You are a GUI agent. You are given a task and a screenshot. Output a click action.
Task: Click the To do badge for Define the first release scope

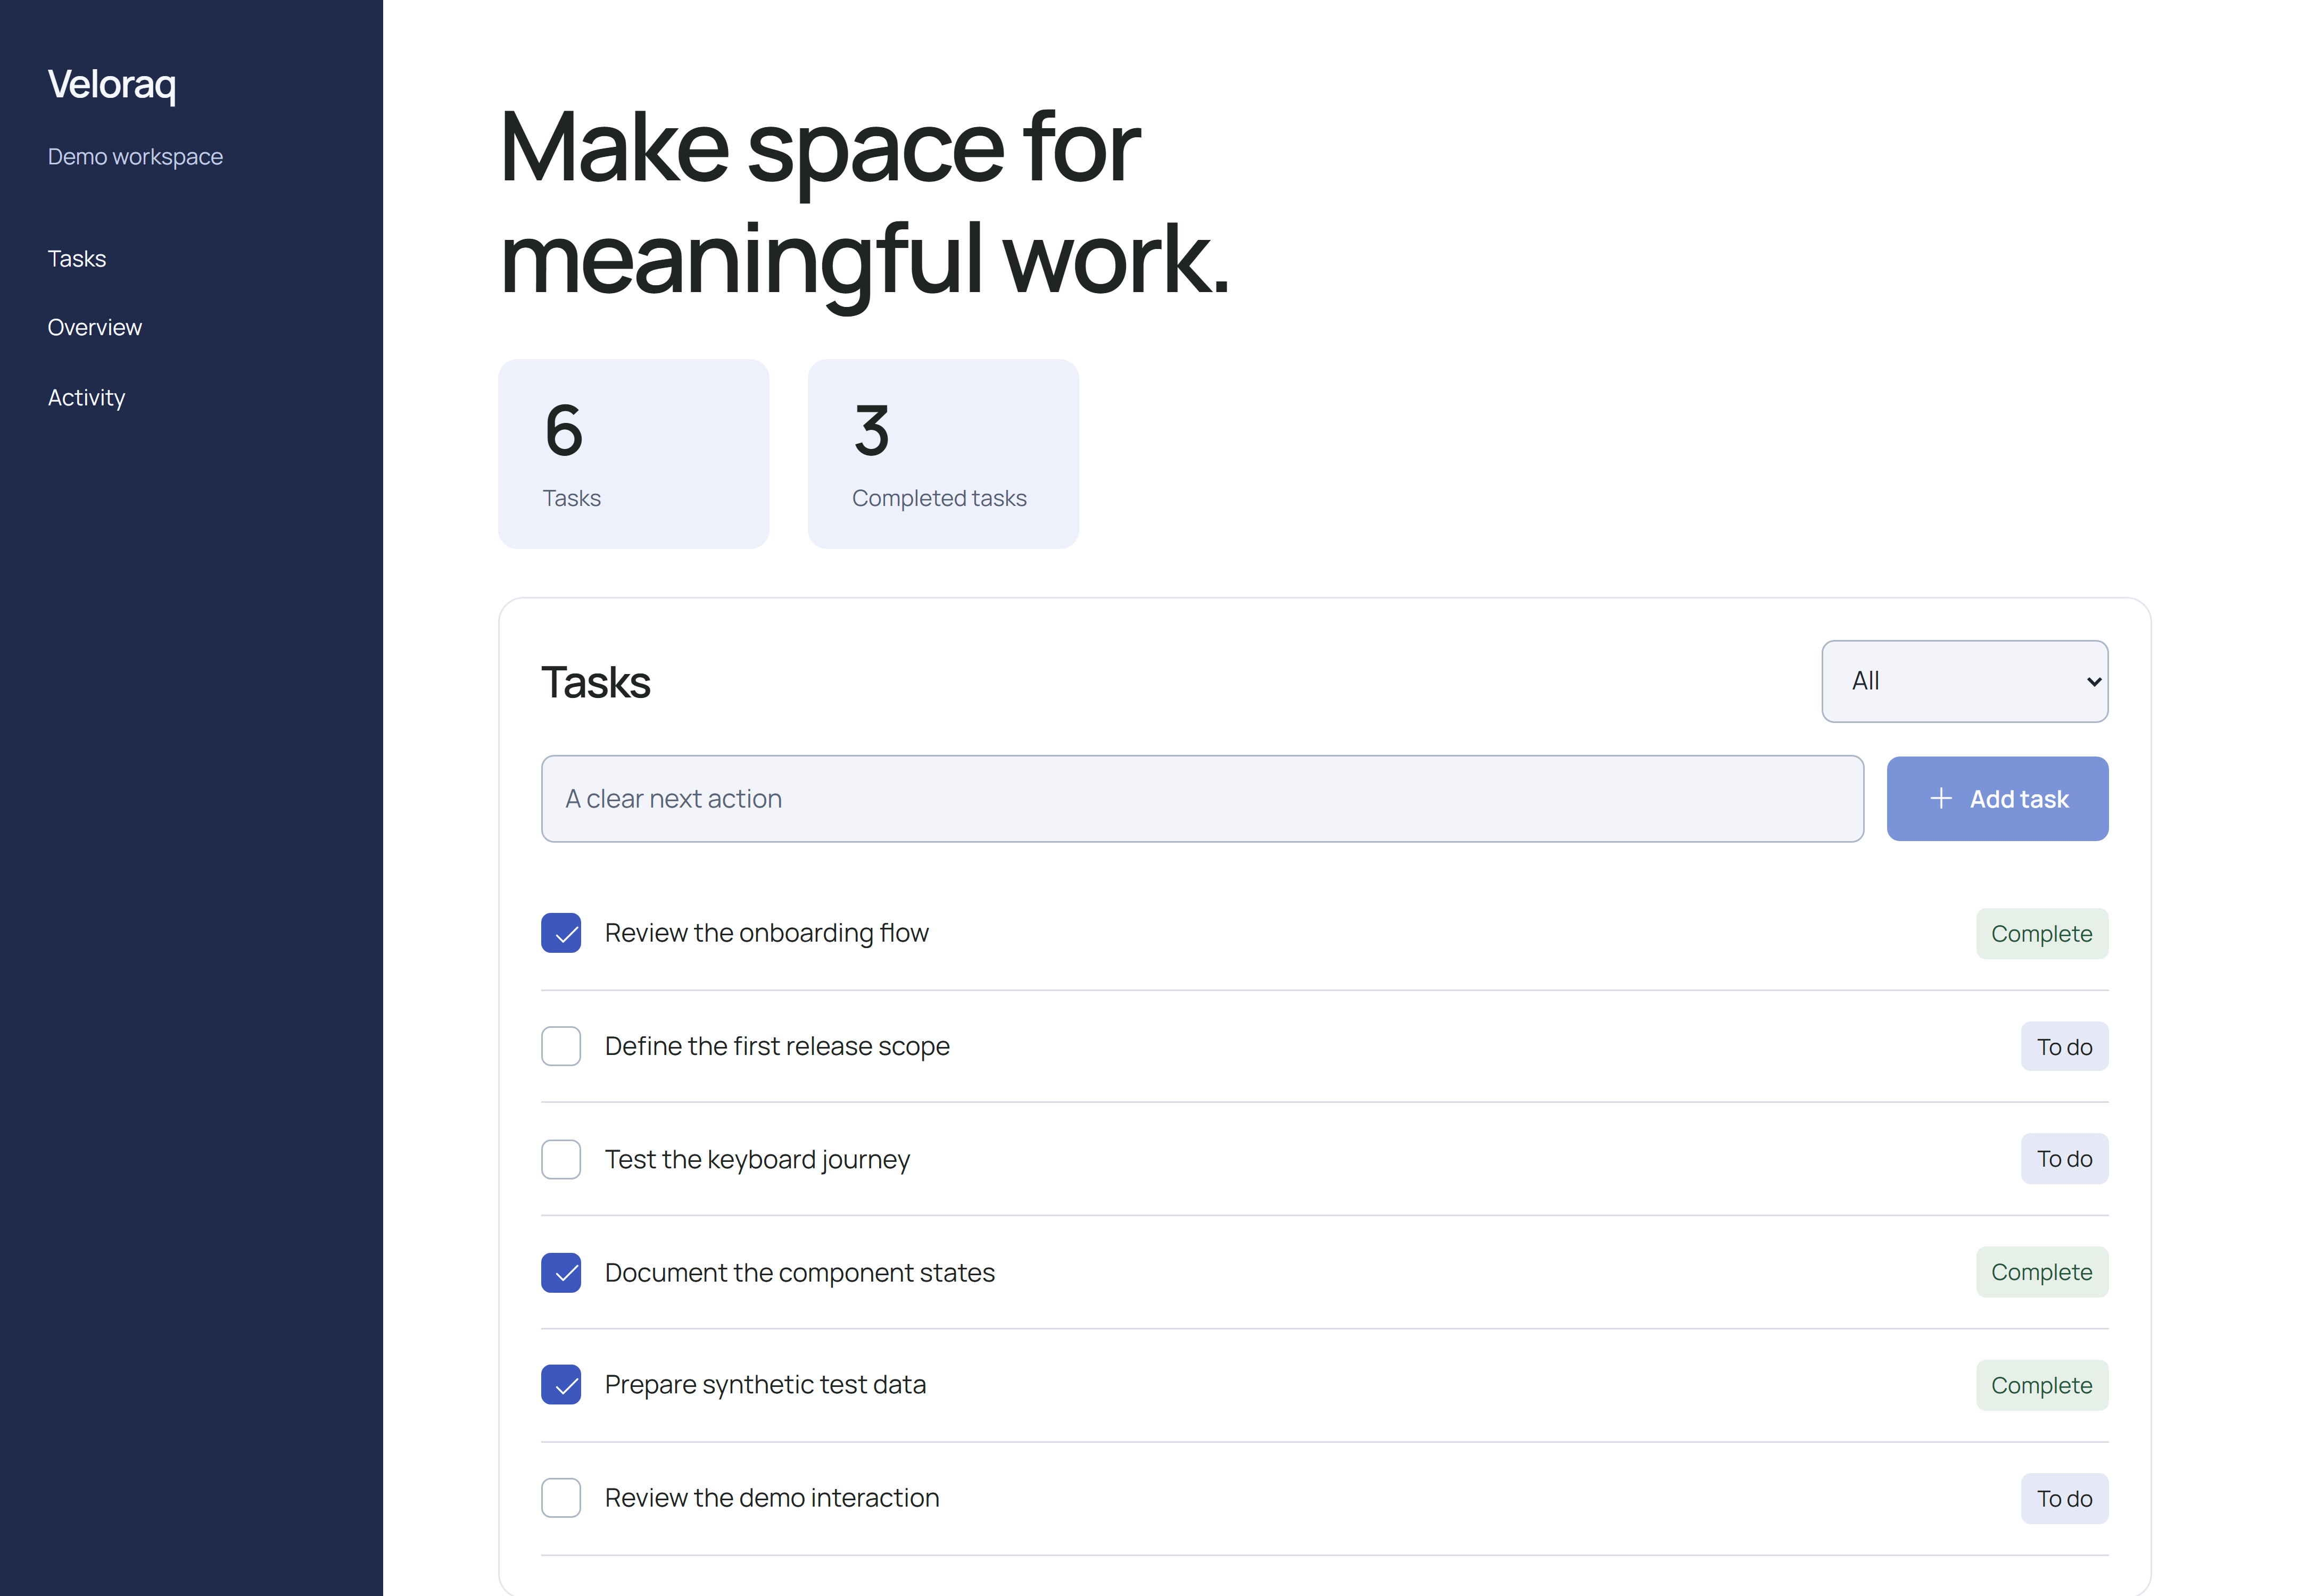click(2064, 1047)
